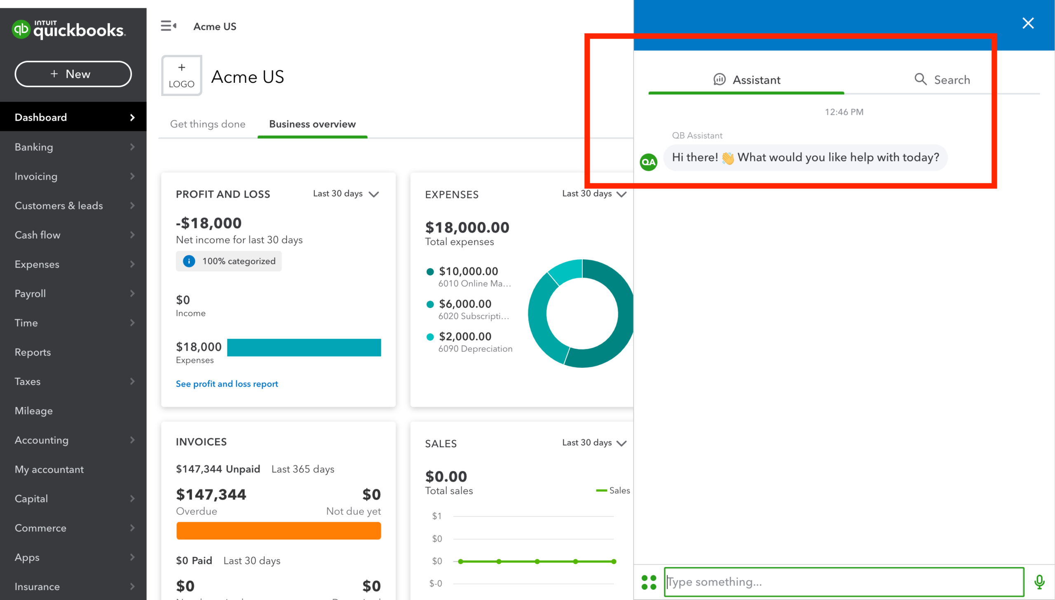Open the four-dot assistant menu icon
This screenshot has width=1055, height=600.
(649, 582)
